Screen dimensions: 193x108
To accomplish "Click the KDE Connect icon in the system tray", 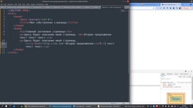I will (175, 106).
